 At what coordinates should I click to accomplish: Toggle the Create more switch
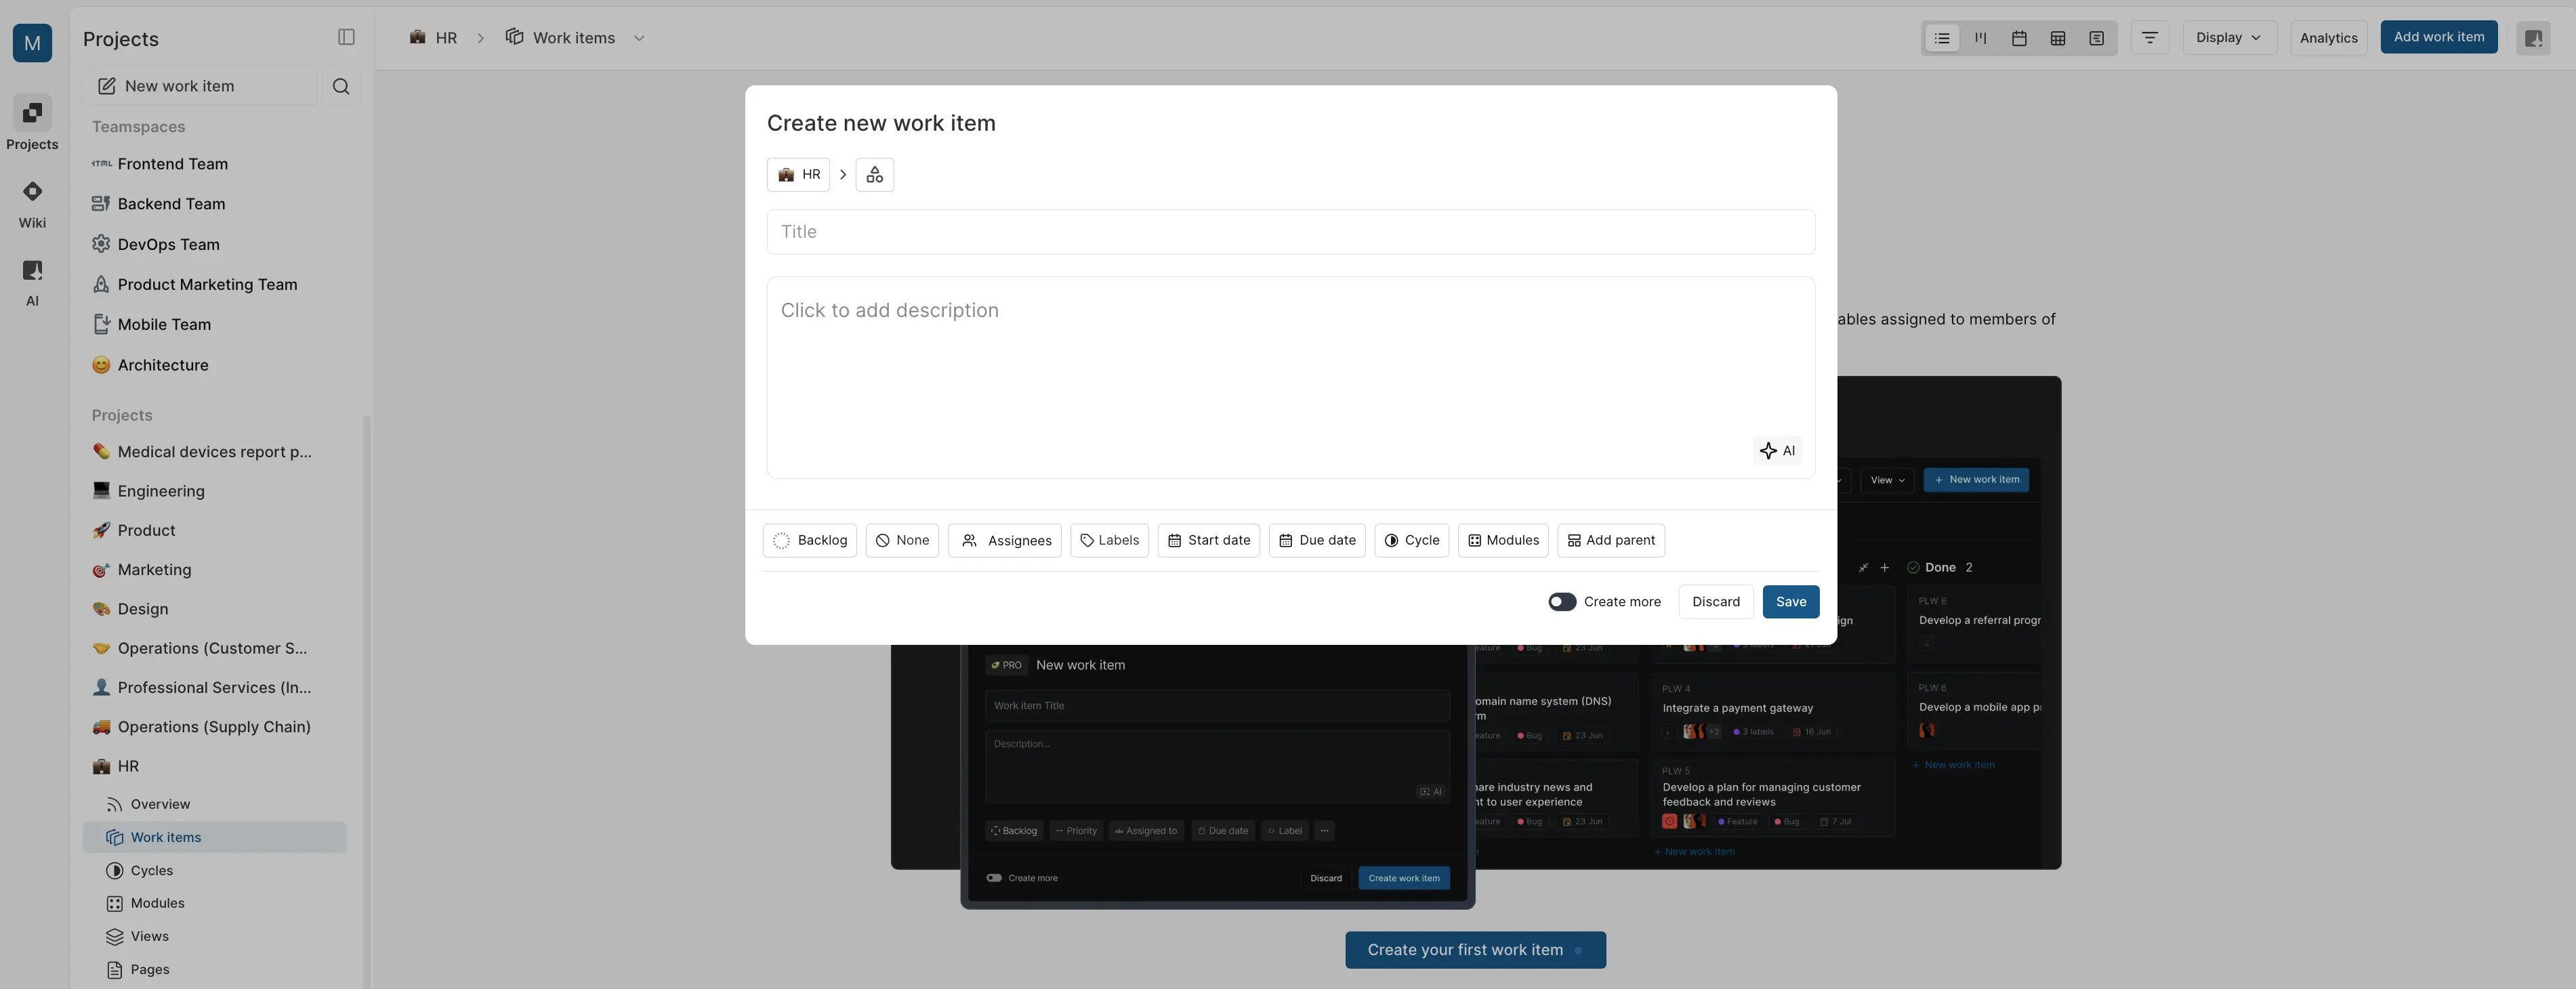[x=1562, y=602]
